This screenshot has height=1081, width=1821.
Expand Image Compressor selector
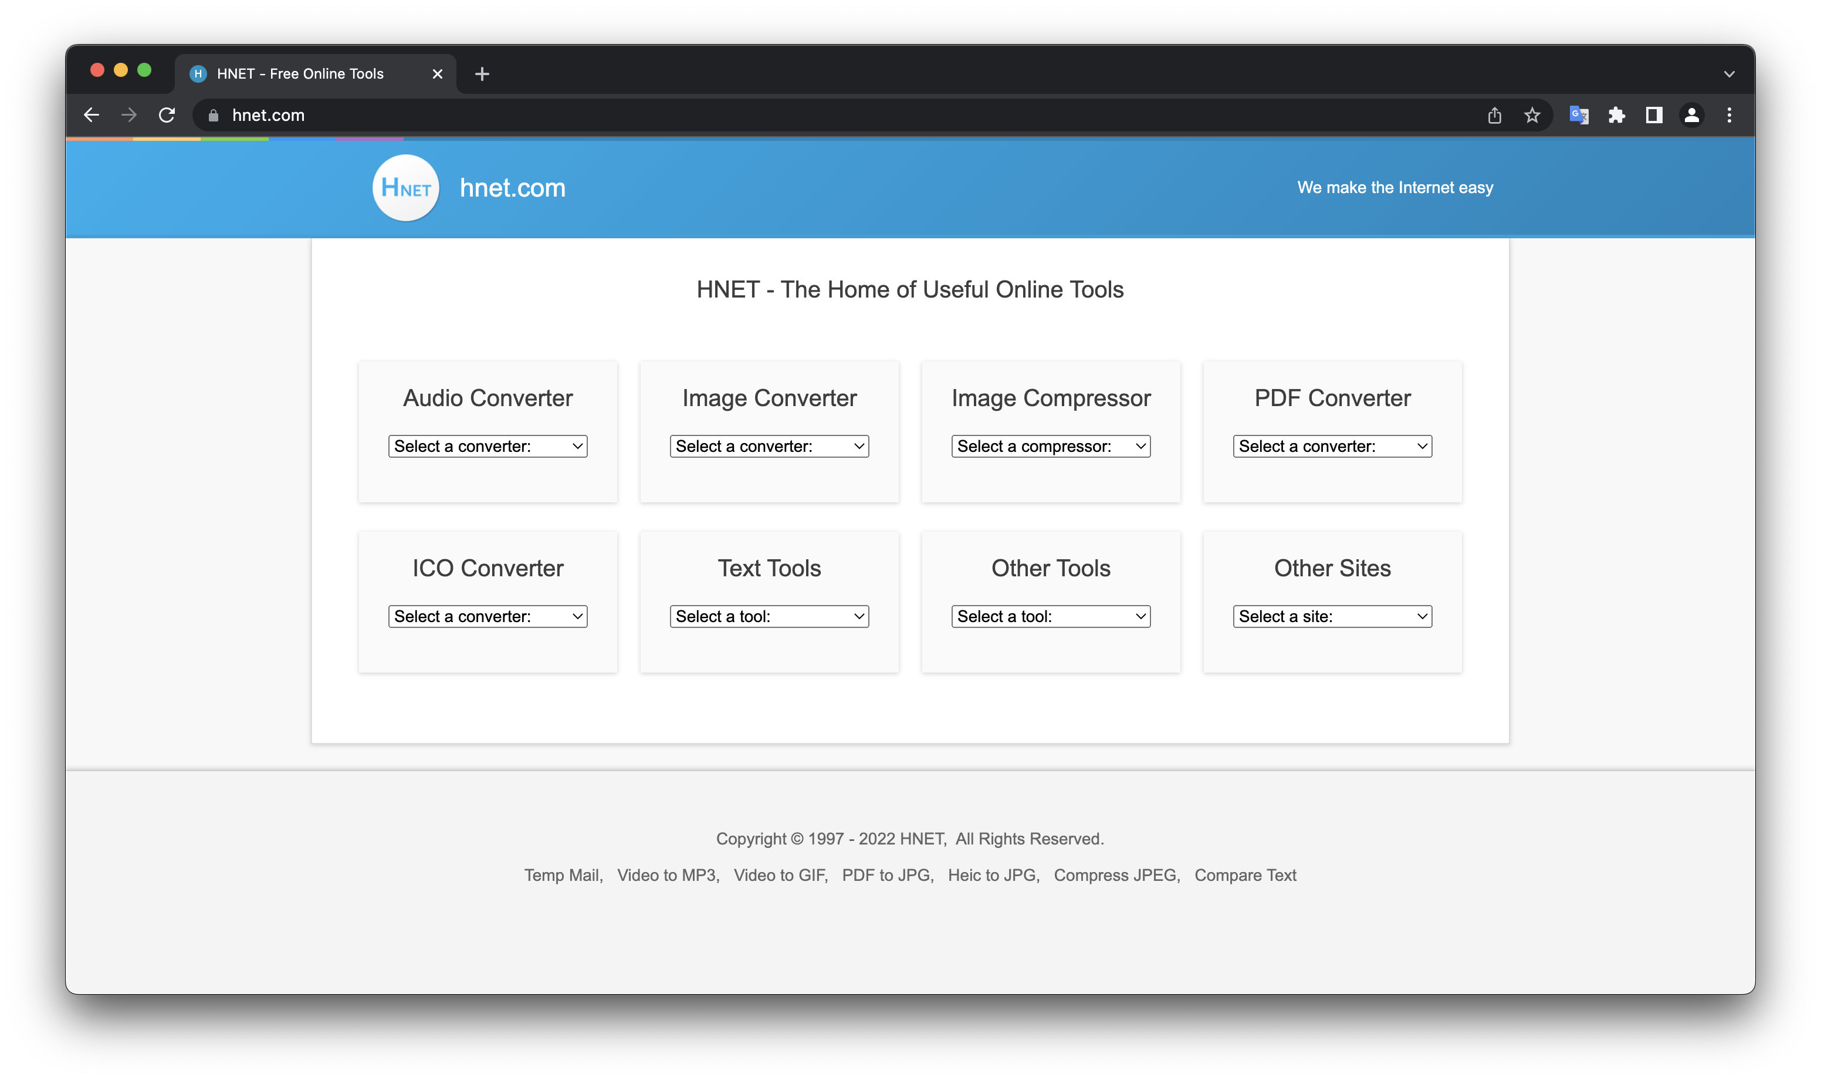pos(1051,447)
